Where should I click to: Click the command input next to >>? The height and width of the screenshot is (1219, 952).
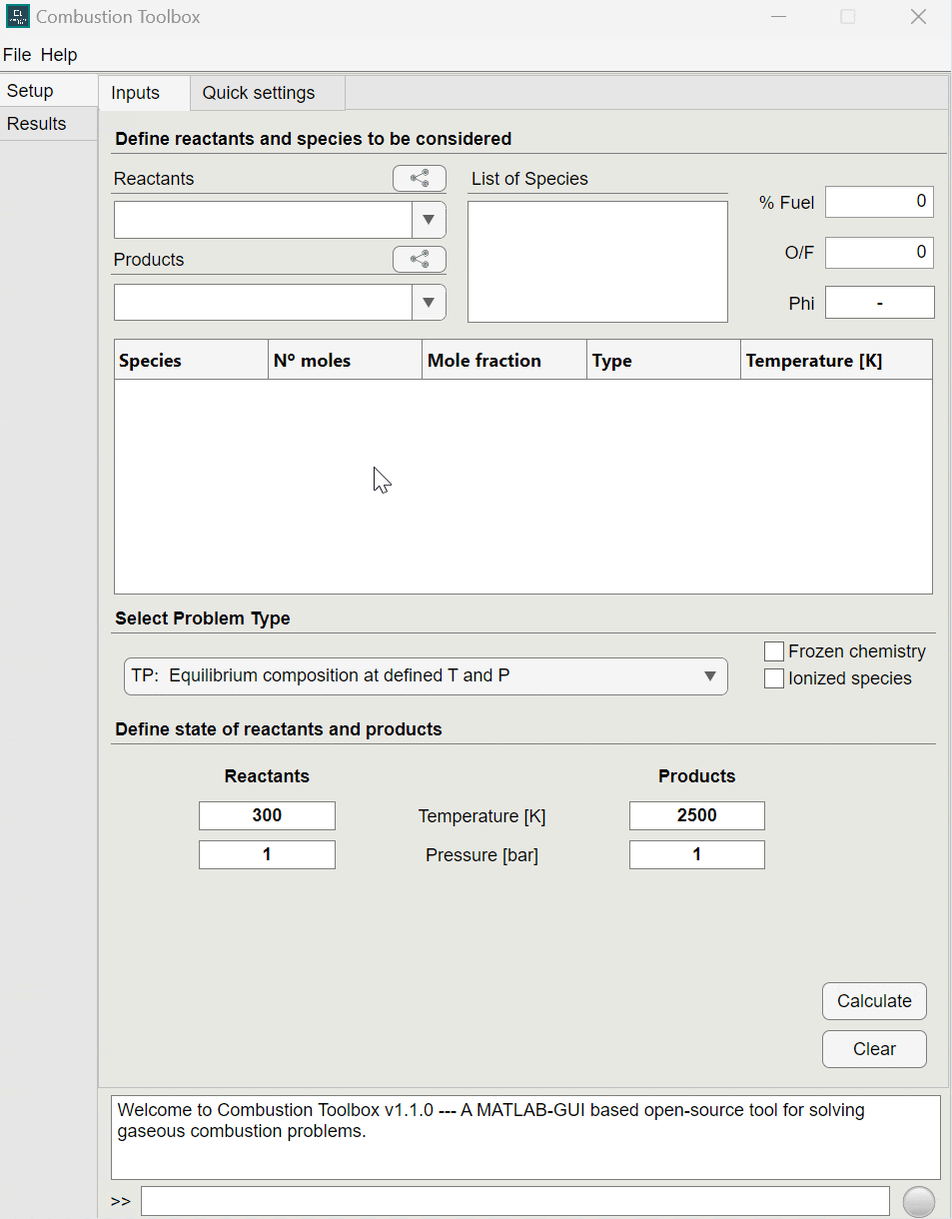pyautogui.click(x=513, y=1200)
